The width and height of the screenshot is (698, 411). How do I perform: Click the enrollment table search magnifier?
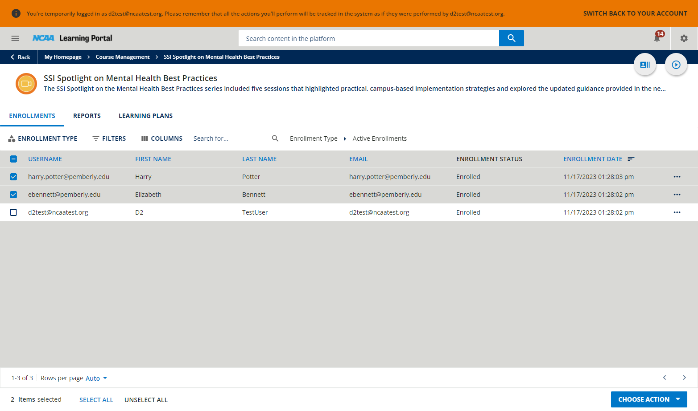(275, 138)
